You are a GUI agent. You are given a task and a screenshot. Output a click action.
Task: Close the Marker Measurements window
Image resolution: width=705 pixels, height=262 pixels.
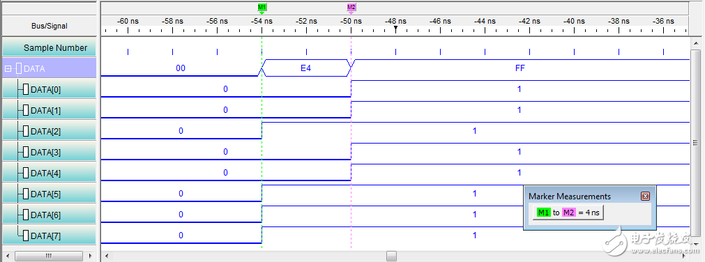(645, 196)
